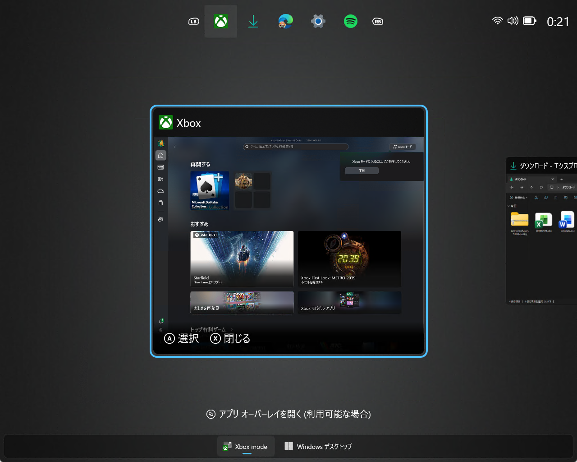Collapse the 今日 group in Explorer window
Image resolution: width=577 pixels, height=462 pixels.
(x=509, y=206)
